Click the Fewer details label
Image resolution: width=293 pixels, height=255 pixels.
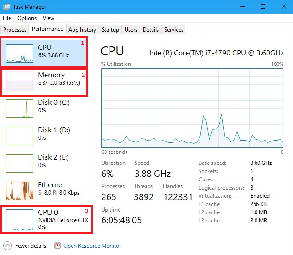(x=31, y=246)
